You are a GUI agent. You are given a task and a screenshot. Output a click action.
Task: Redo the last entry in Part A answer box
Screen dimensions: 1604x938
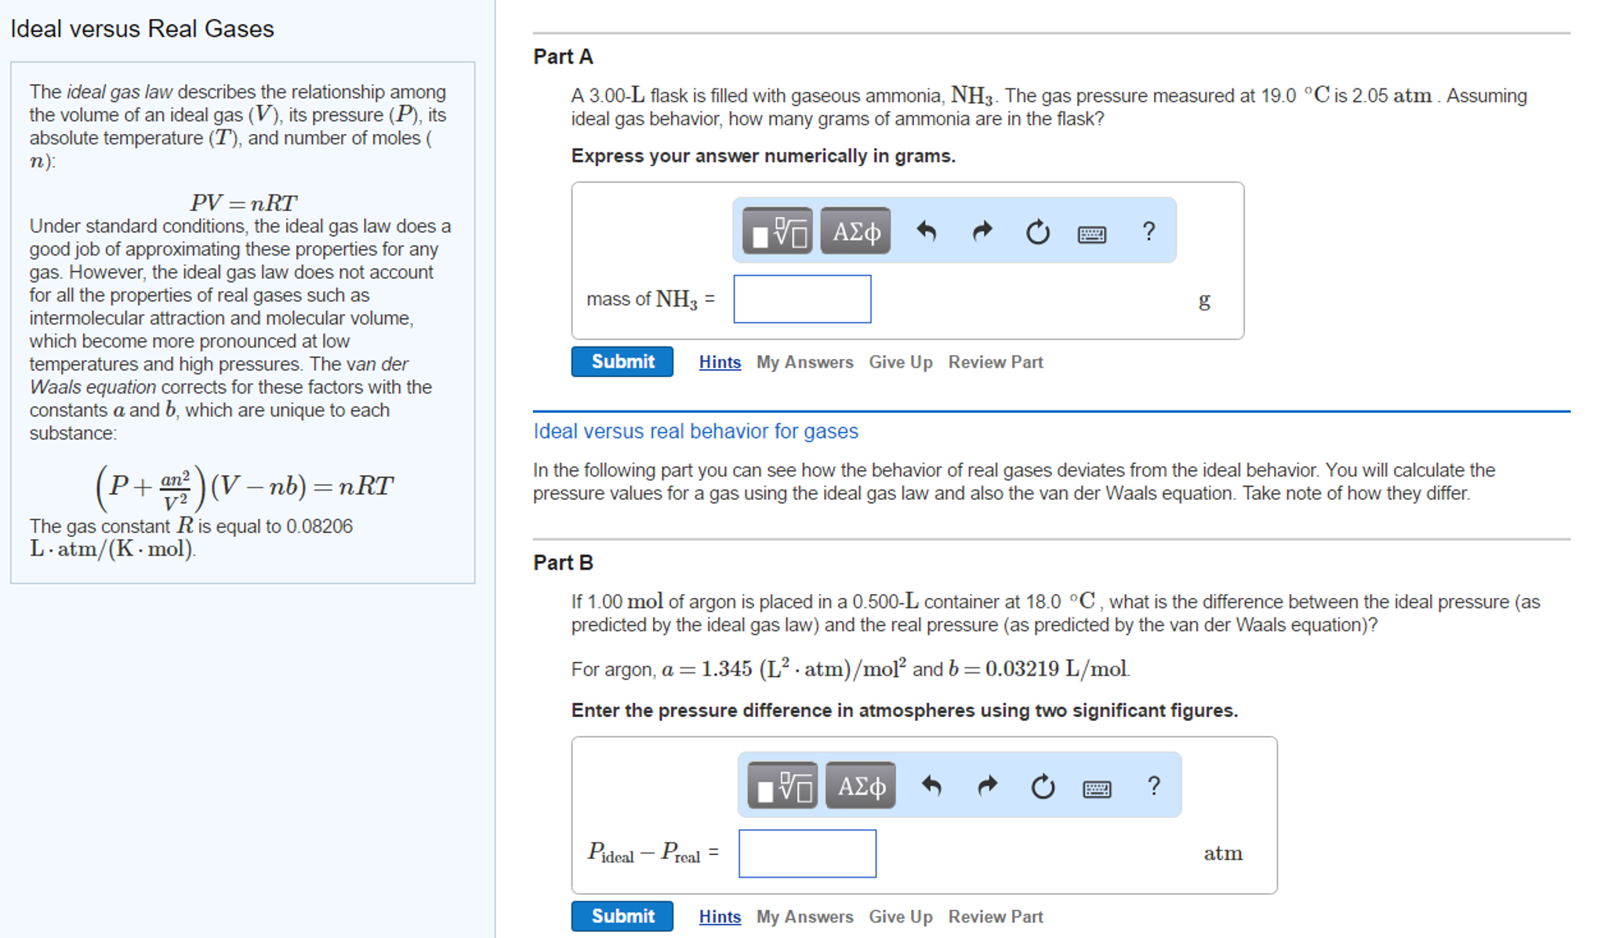pyautogui.click(x=982, y=231)
